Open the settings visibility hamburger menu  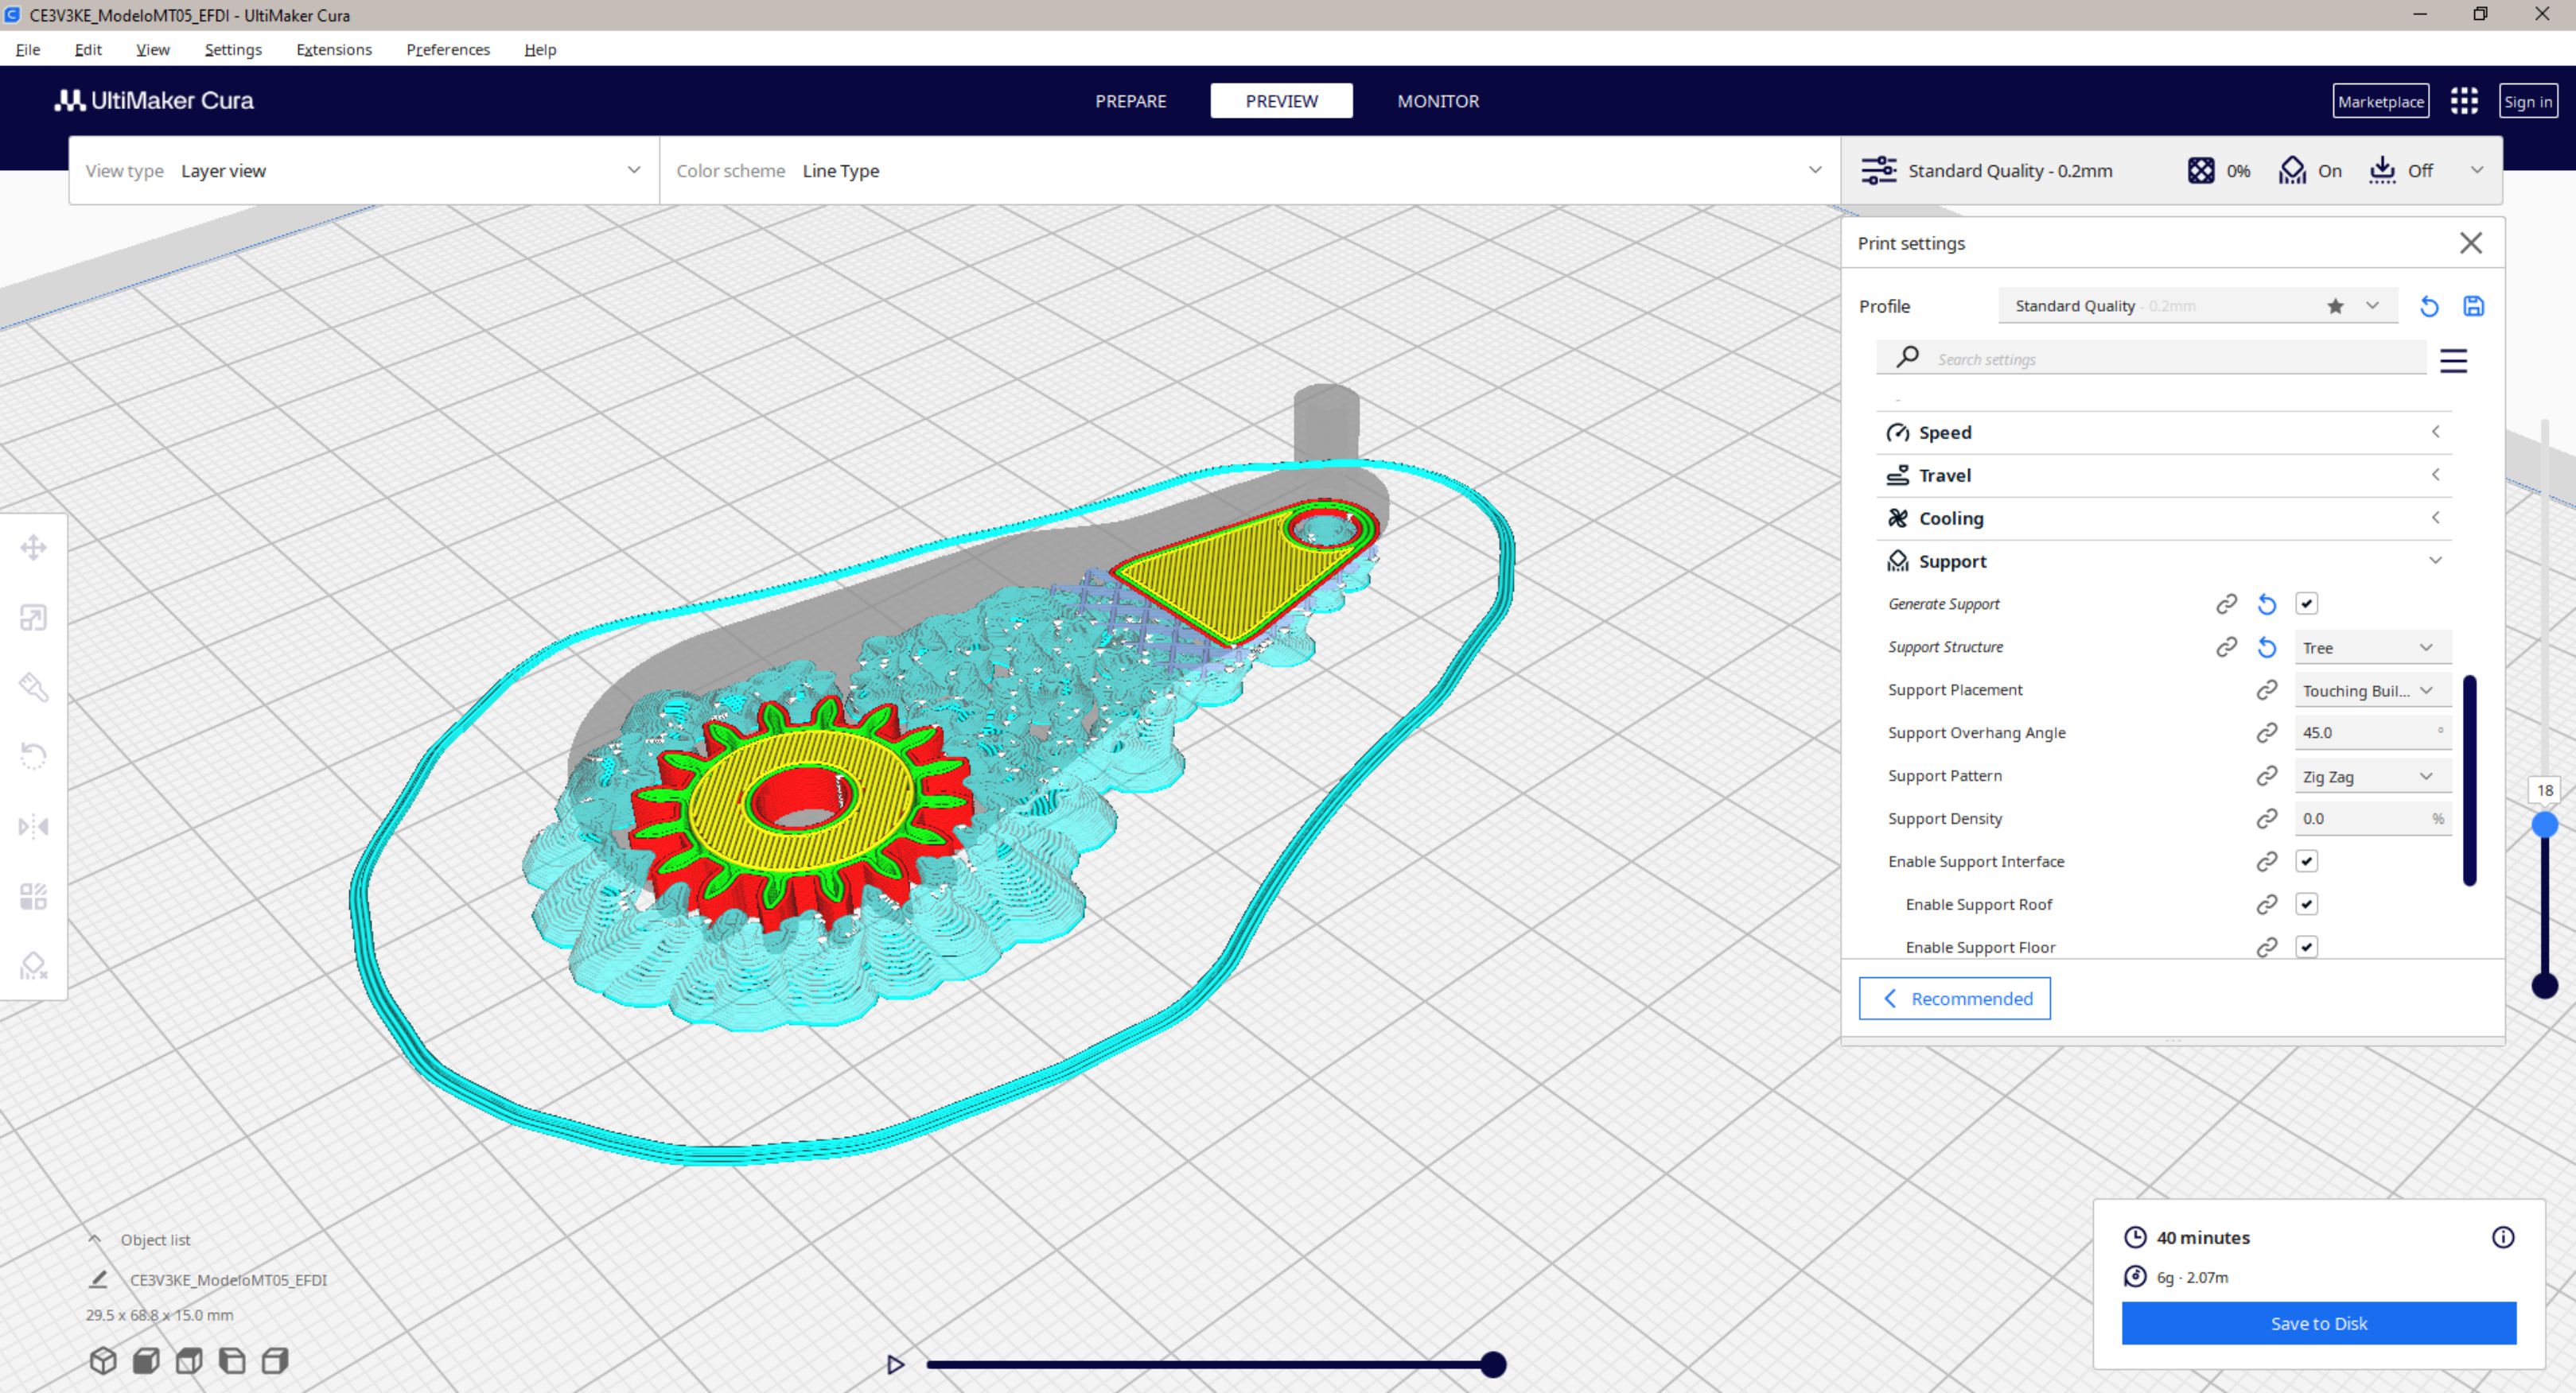tap(2453, 359)
